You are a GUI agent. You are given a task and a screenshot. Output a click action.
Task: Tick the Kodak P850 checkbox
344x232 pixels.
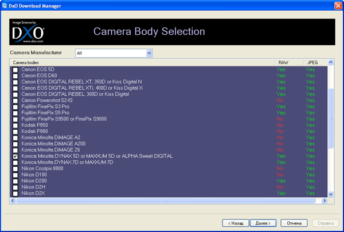click(x=15, y=126)
